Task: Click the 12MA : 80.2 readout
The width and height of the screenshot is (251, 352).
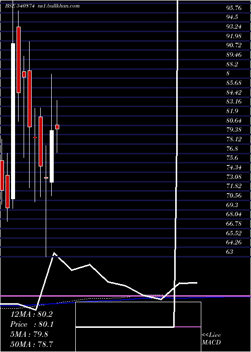Action: pyautogui.click(x=31, y=314)
